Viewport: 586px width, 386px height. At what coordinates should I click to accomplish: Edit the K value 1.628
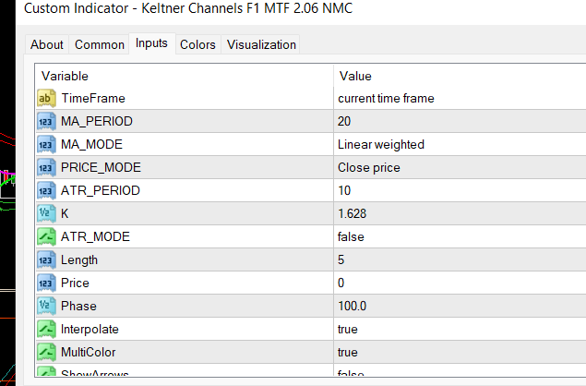point(353,213)
